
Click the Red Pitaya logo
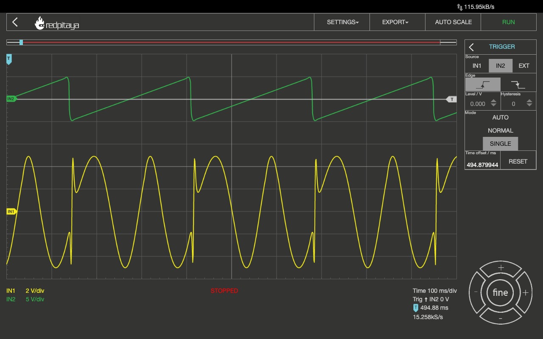(x=57, y=23)
